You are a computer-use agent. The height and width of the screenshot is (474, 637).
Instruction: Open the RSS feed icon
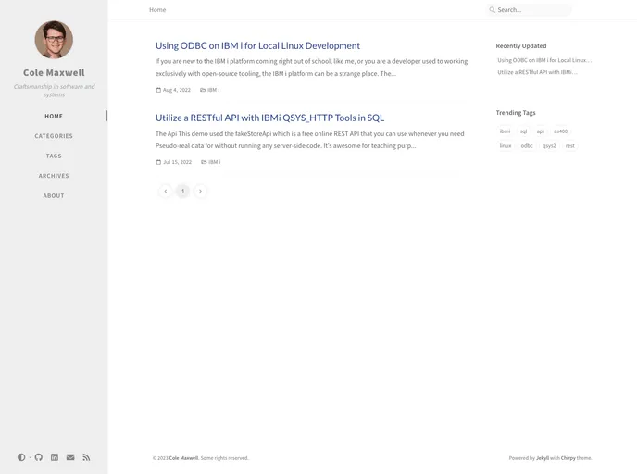[86, 457]
